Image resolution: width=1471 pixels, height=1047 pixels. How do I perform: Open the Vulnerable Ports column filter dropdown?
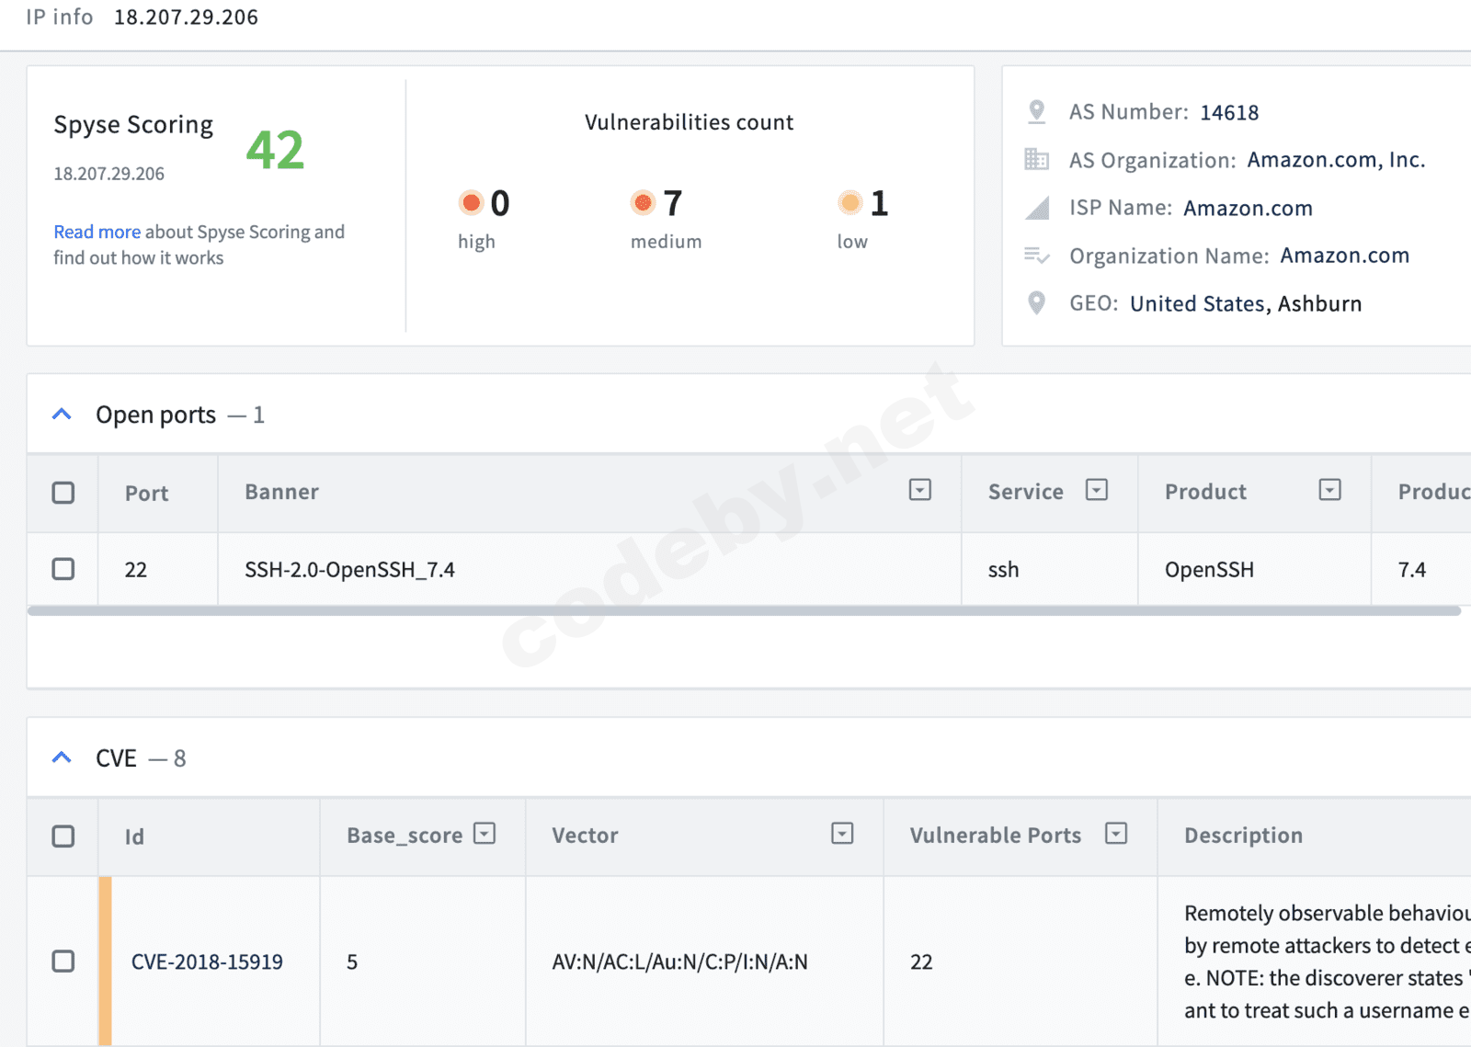1116,834
